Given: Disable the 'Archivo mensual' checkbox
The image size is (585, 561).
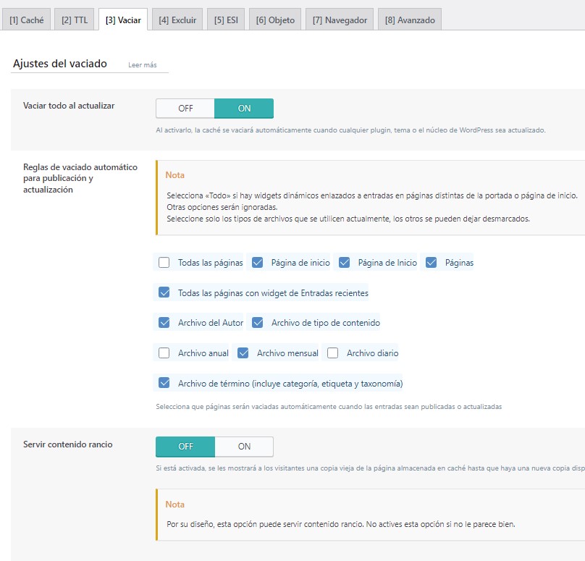Looking at the screenshot, I should point(244,353).
